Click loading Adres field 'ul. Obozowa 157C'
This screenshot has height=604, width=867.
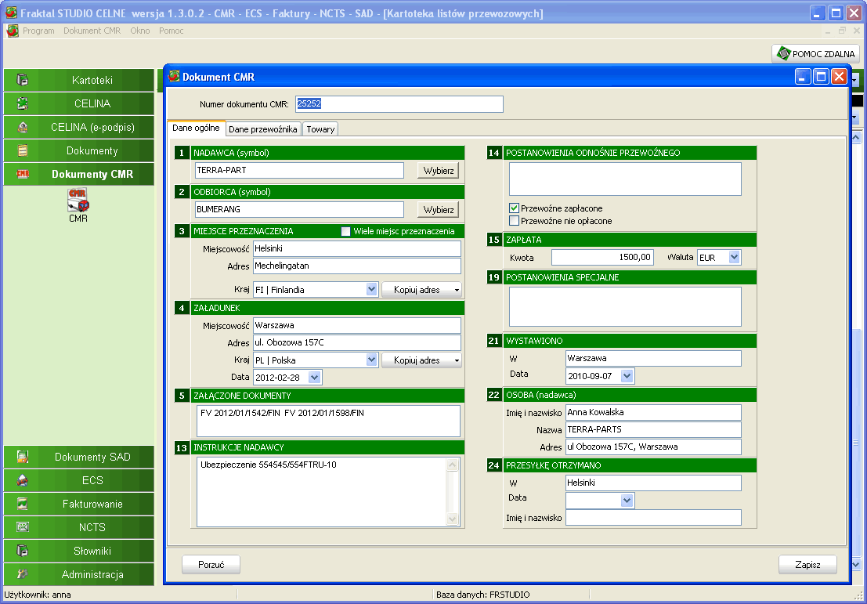click(x=356, y=342)
